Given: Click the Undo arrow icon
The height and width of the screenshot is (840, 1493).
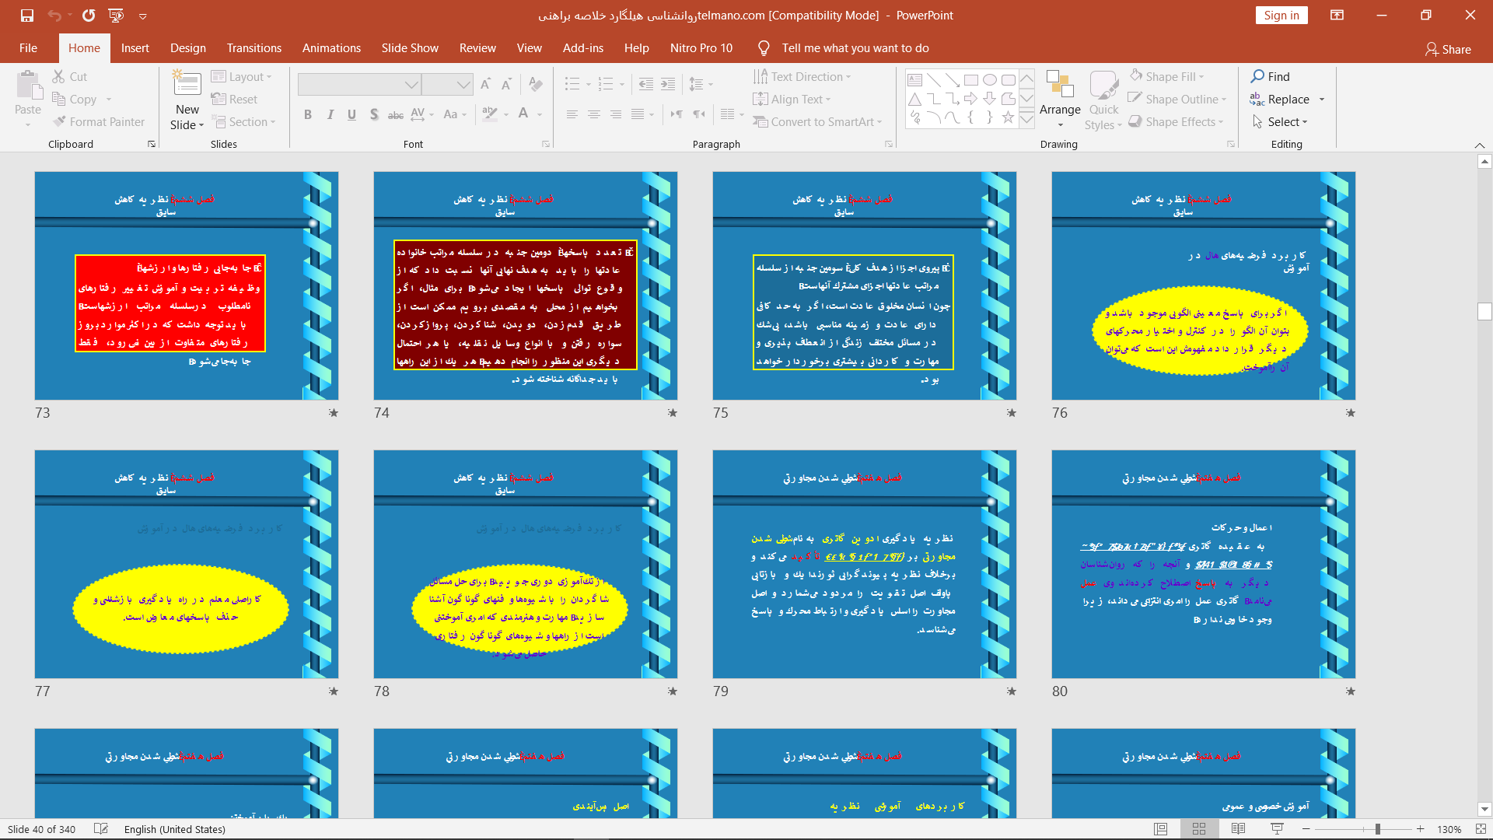Looking at the screenshot, I should [x=54, y=16].
